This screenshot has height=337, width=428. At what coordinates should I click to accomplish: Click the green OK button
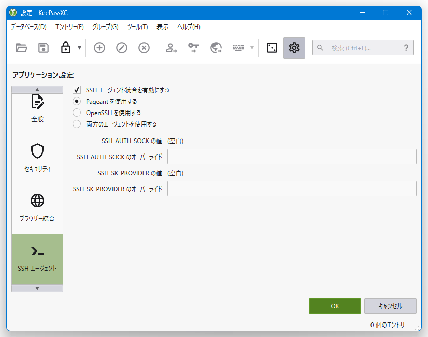335,306
